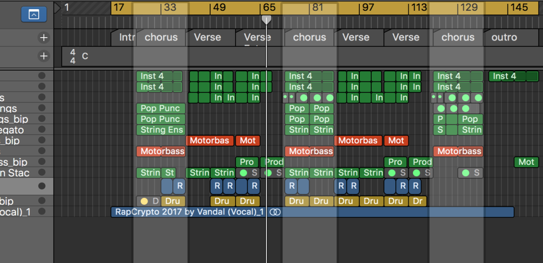543x263 pixels.
Task: Click the triangle left of bar 1 in ruler
Action: coord(57,8)
